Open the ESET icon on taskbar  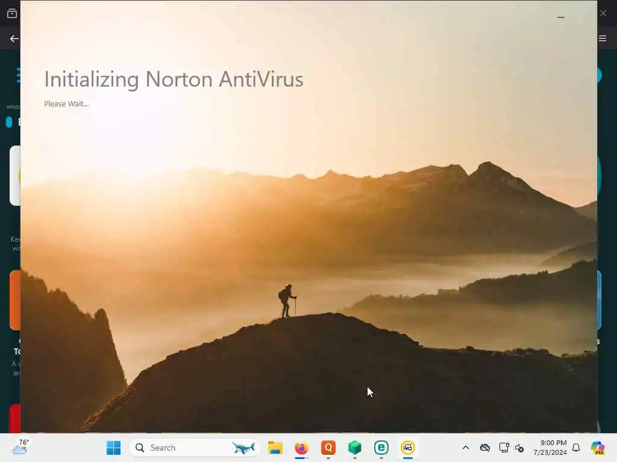[x=381, y=448]
